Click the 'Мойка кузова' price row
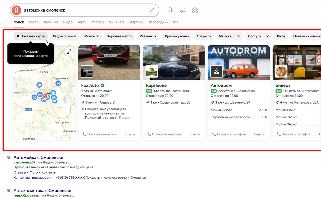The height and width of the screenshot is (197, 321). (x=239, y=110)
